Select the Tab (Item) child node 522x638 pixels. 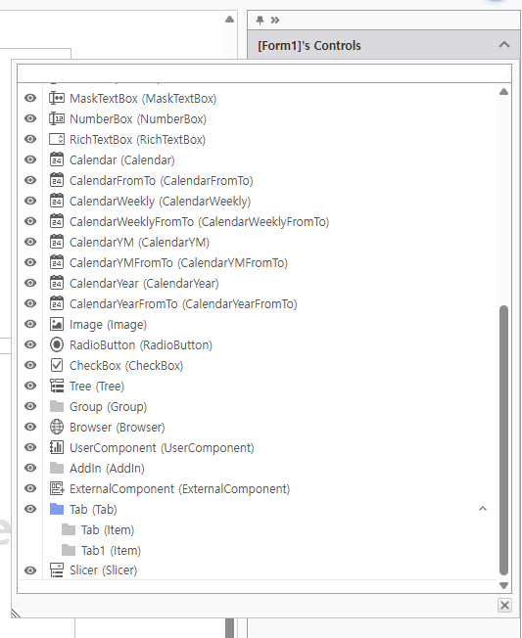(x=108, y=529)
